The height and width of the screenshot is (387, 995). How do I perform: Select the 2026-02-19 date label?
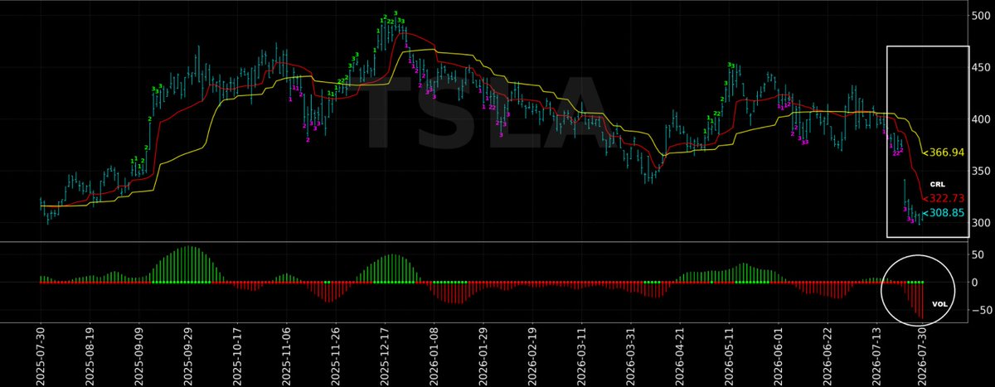[x=531, y=355]
